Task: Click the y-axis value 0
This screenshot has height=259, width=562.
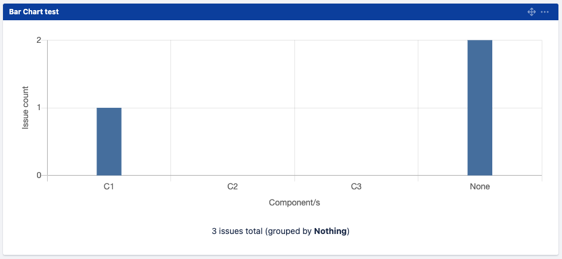Action: click(x=39, y=175)
